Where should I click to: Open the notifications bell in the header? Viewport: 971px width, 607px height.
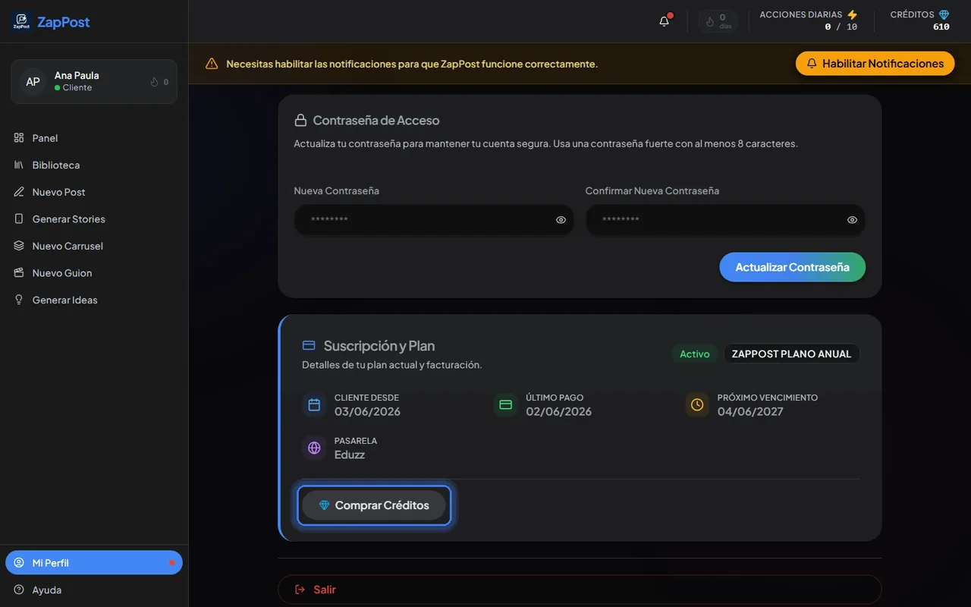point(665,21)
